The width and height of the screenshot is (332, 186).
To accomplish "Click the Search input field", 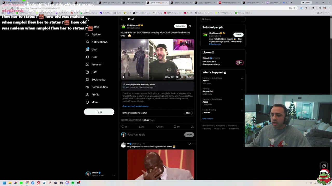I will [x=223, y=19].
